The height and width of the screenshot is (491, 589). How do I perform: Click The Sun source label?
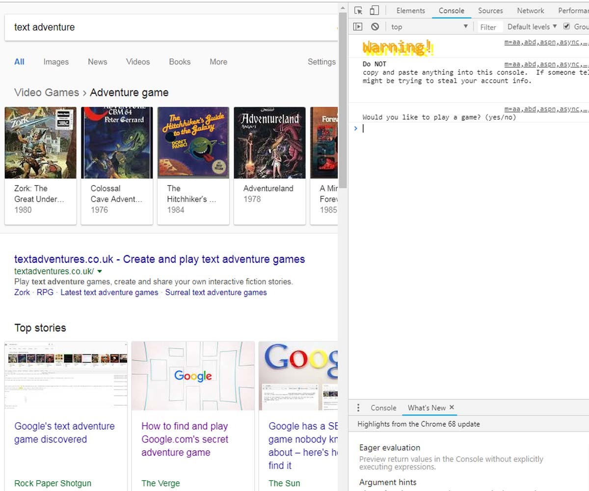click(x=284, y=483)
